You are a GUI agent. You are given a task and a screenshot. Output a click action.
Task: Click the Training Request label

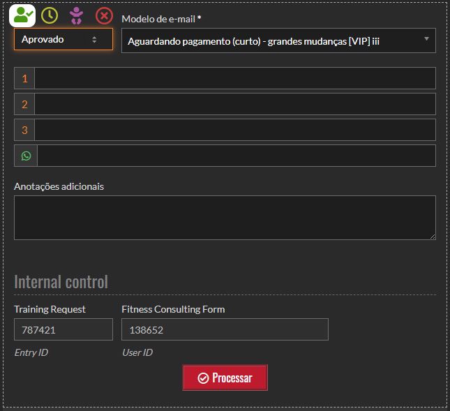point(50,309)
